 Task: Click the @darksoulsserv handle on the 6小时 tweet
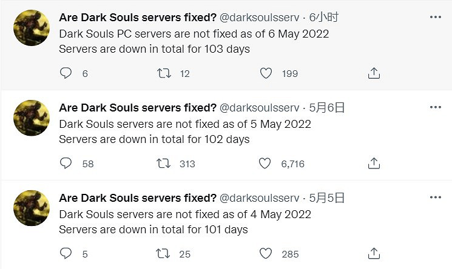pyautogui.click(x=259, y=18)
